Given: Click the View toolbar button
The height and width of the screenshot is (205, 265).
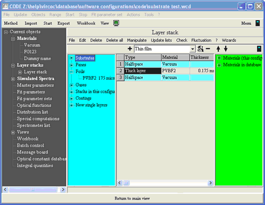Looking at the screenshot, I should pos(105,23).
